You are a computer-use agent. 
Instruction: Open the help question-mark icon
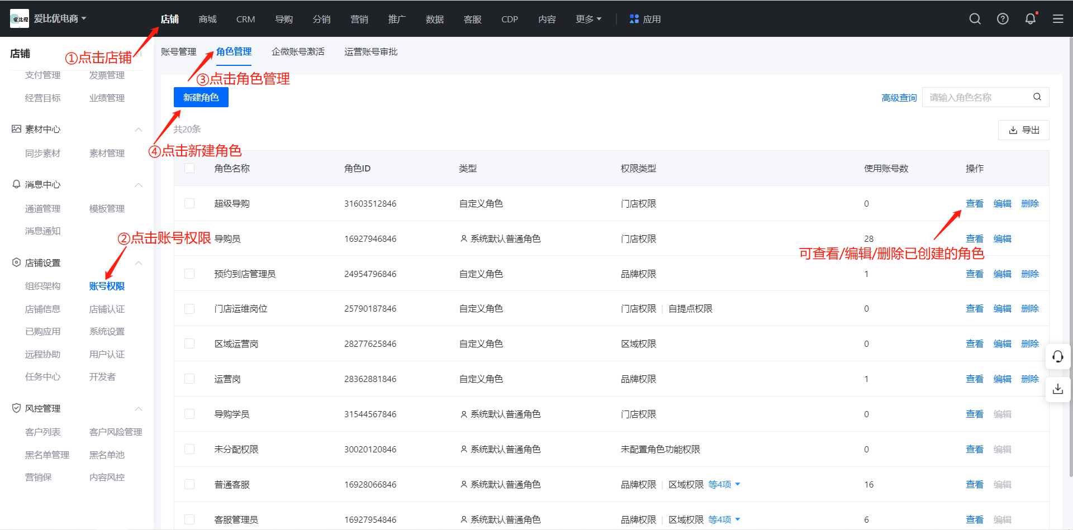tap(1003, 19)
